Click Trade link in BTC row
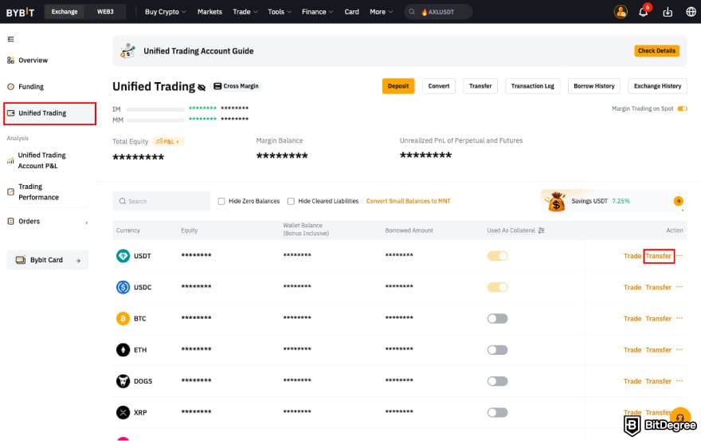This screenshot has height=441, width=701. (x=632, y=318)
